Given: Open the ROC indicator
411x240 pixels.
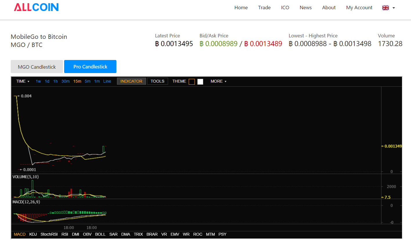Looking at the screenshot, I should [x=198, y=234].
